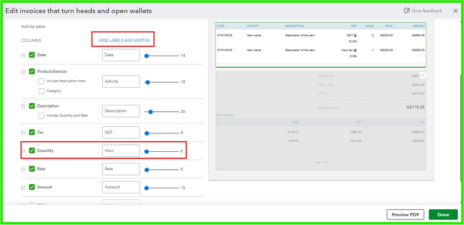Uncheck the Rate column checkbox
Image resolution: width=464 pixels, height=225 pixels.
coord(32,169)
